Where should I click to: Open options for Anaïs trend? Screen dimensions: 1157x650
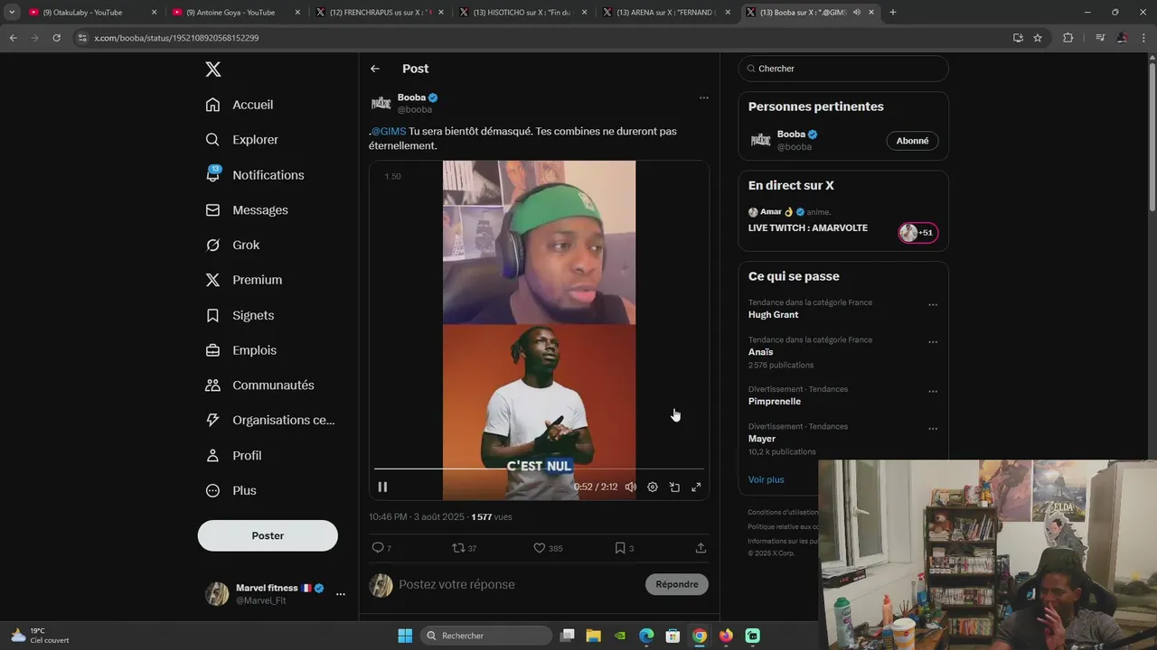(933, 342)
